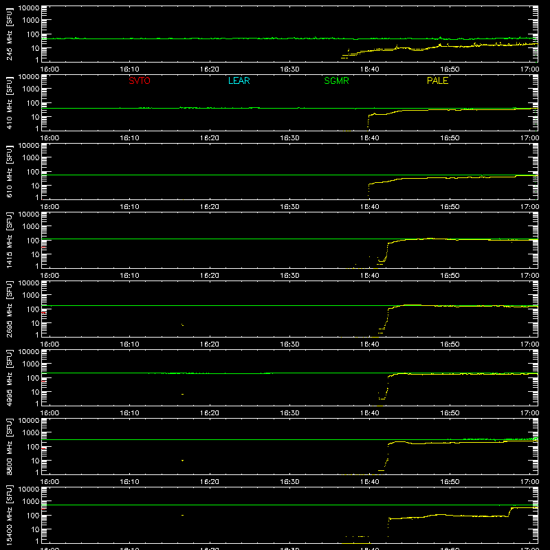550x550 pixels.
Task: Select the 2695 MHz [SFU] axis title
Action: [9, 309]
